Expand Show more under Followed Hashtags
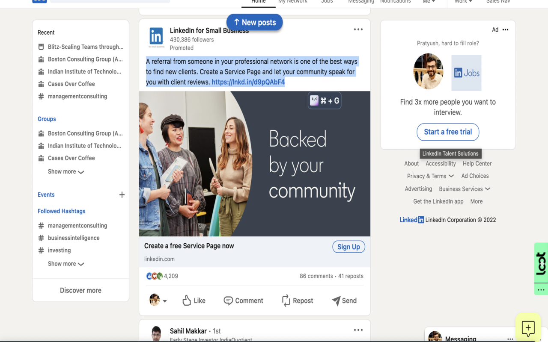Viewport: 548px width, 342px height. (x=66, y=264)
